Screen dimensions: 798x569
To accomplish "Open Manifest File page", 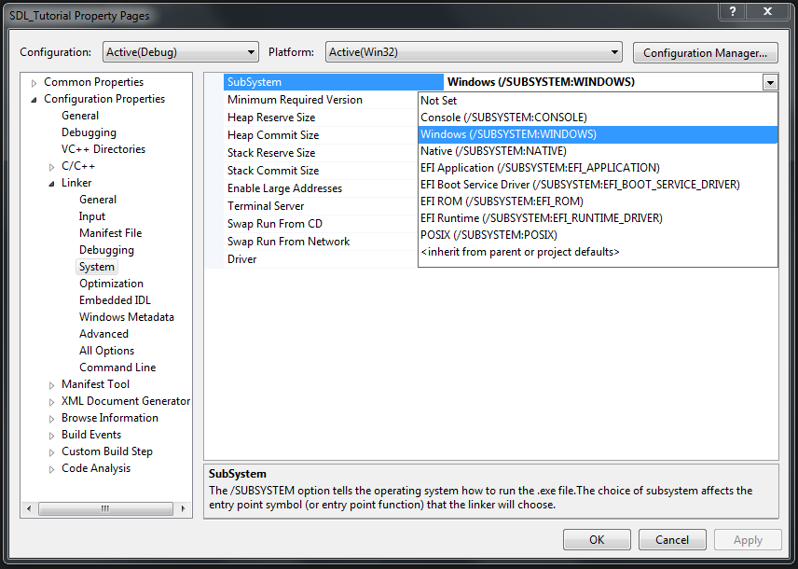I will (x=110, y=233).
